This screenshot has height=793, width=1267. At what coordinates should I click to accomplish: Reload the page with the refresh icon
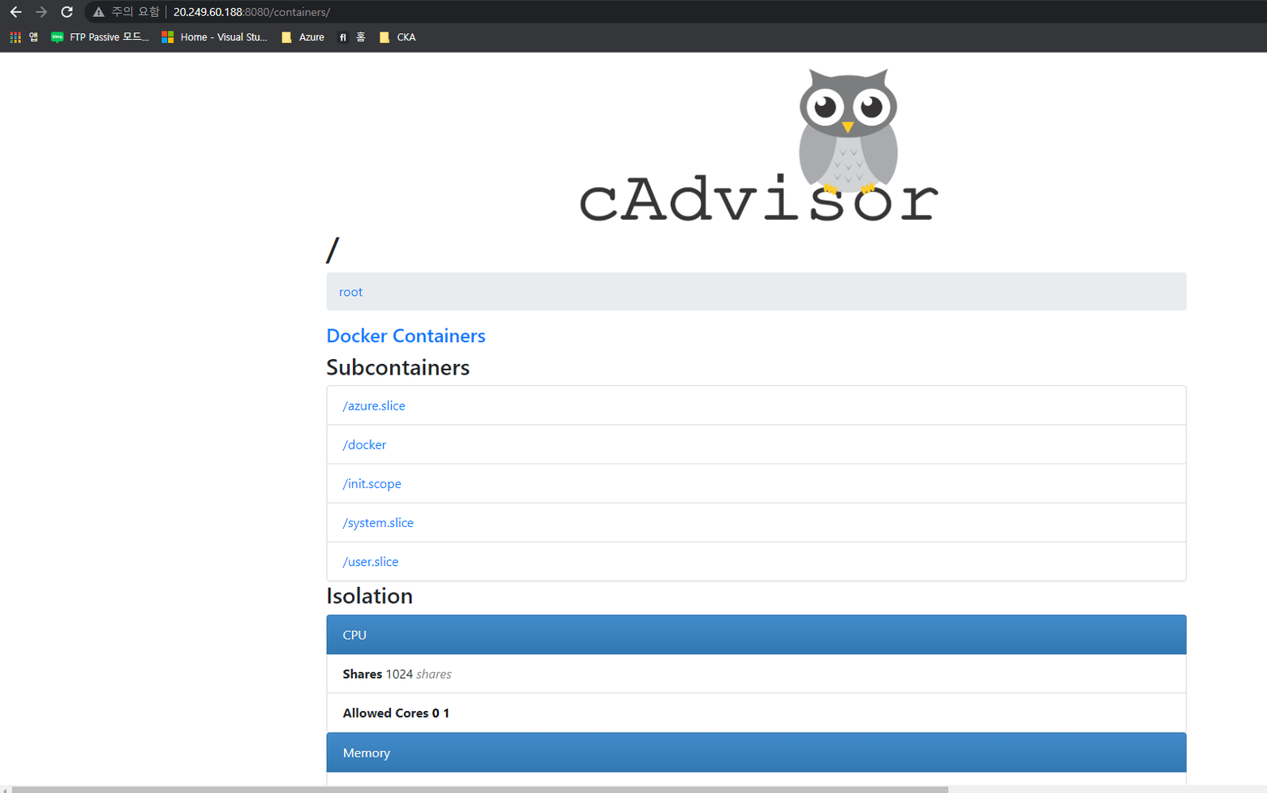(67, 12)
